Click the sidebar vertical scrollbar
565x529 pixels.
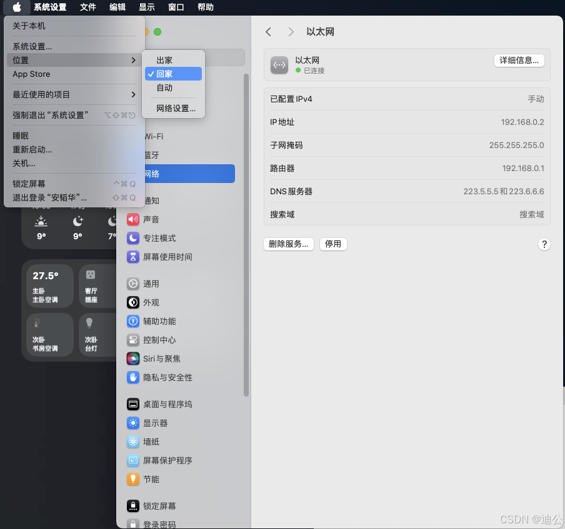coord(246,235)
